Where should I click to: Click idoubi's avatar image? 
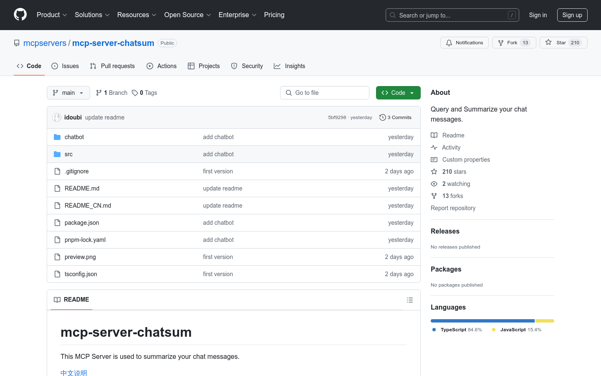(x=57, y=117)
